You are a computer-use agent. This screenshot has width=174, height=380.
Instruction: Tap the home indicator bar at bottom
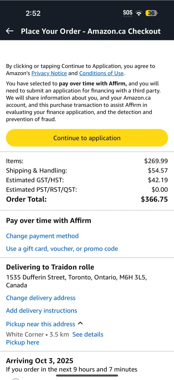tap(87, 375)
